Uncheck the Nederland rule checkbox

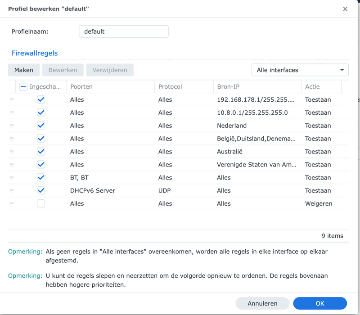(x=41, y=126)
